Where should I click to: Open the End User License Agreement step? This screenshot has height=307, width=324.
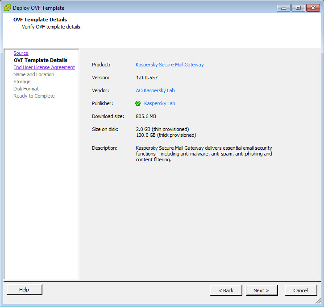(x=44, y=67)
